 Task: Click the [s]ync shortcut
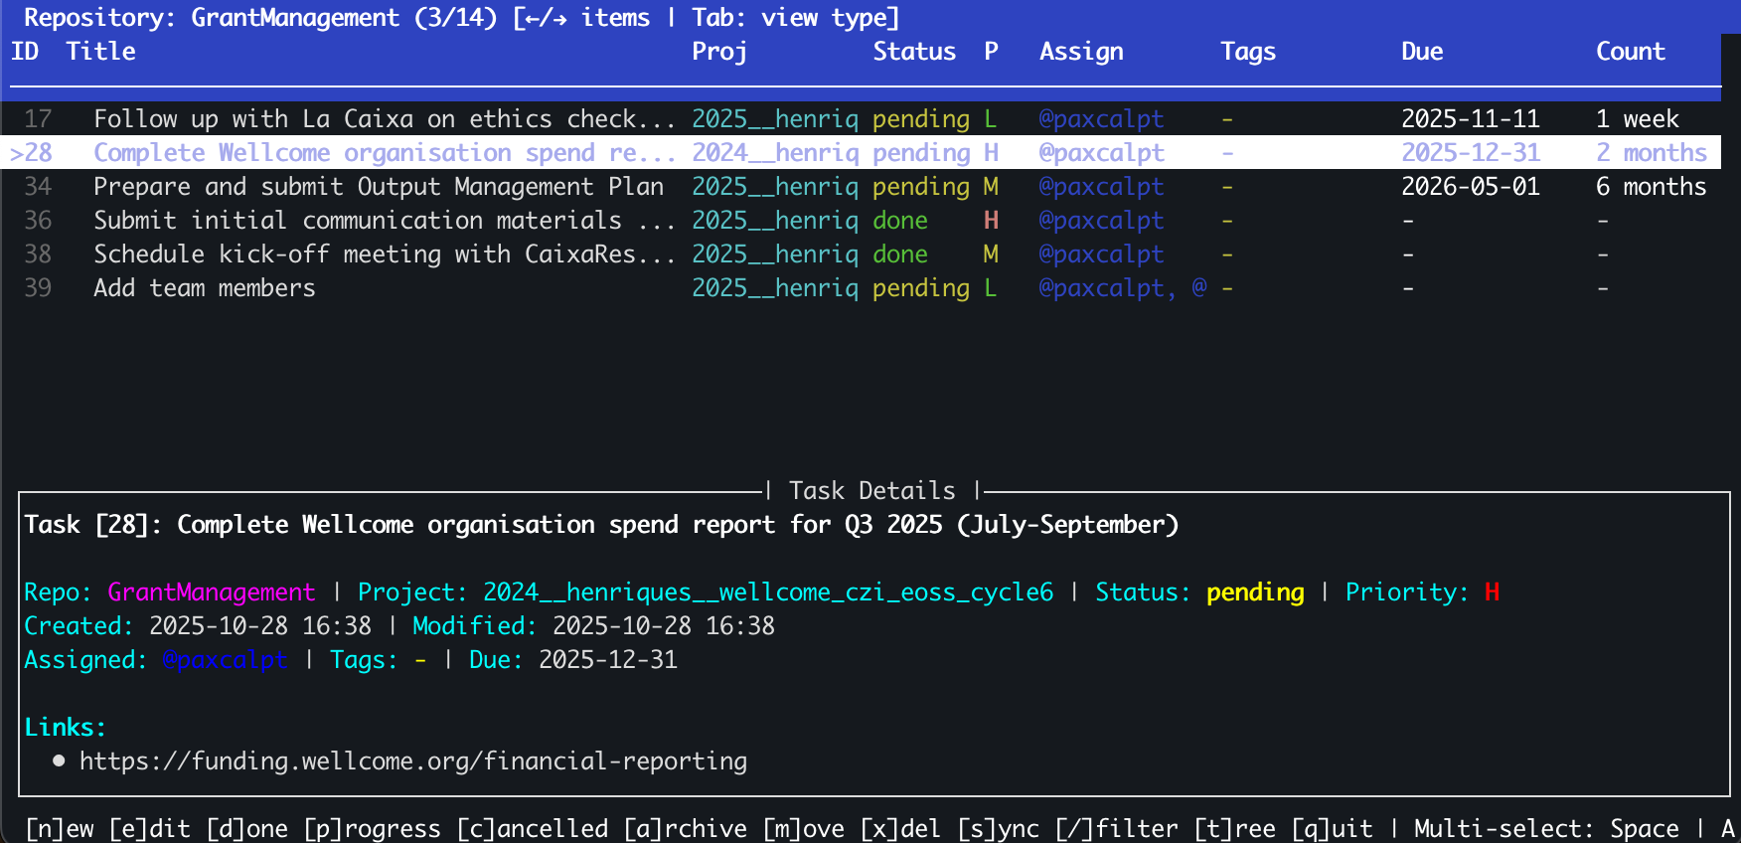point(999,829)
